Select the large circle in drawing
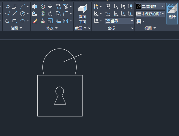This screenshot has width=179, height=136. 59,49
